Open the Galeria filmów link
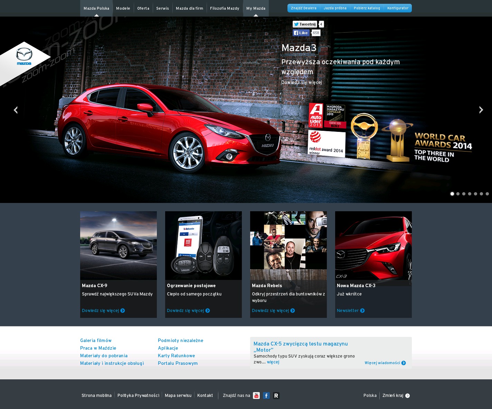492x409 pixels. (x=96, y=341)
